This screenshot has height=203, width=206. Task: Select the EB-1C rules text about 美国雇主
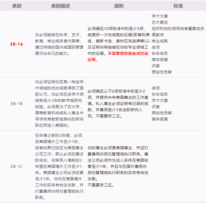pyautogui.click(x=117, y=166)
